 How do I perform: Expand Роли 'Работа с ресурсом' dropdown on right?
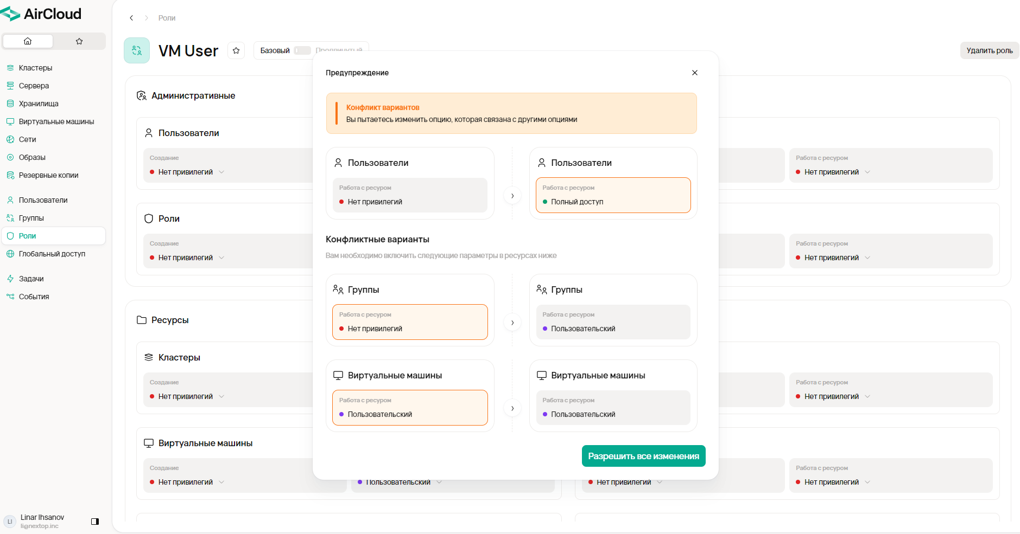pos(833,258)
